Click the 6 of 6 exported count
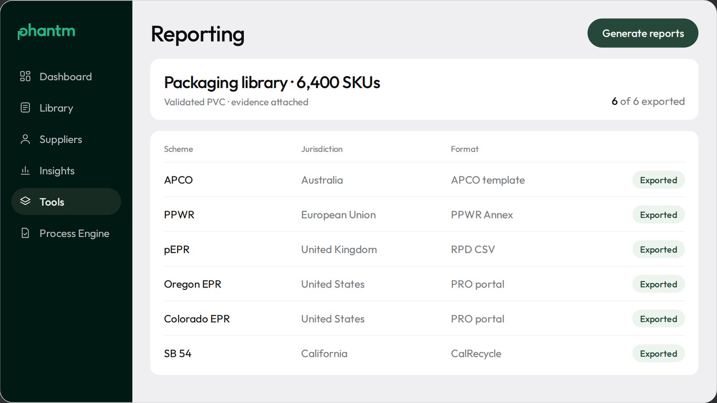 648,101
